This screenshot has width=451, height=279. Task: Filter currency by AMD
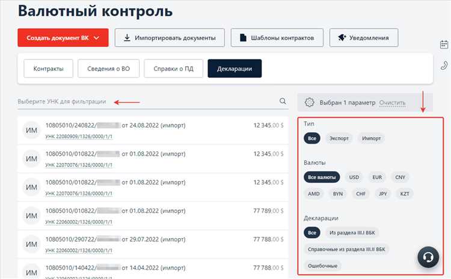tap(314, 194)
